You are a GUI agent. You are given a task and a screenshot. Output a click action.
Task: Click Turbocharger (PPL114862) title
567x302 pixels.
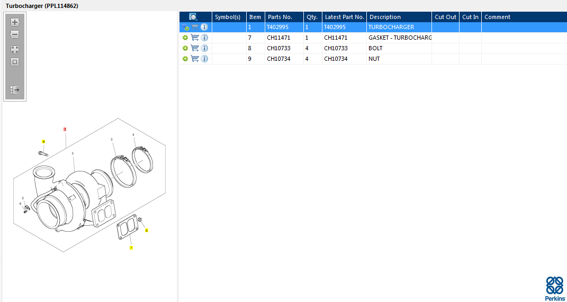(42, 6)
